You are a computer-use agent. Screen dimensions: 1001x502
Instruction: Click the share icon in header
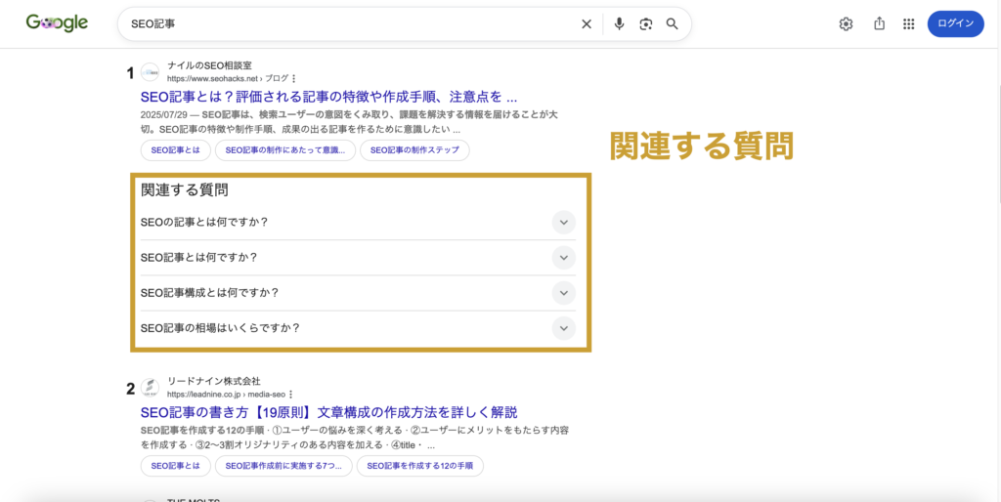[x=879, y=24]
